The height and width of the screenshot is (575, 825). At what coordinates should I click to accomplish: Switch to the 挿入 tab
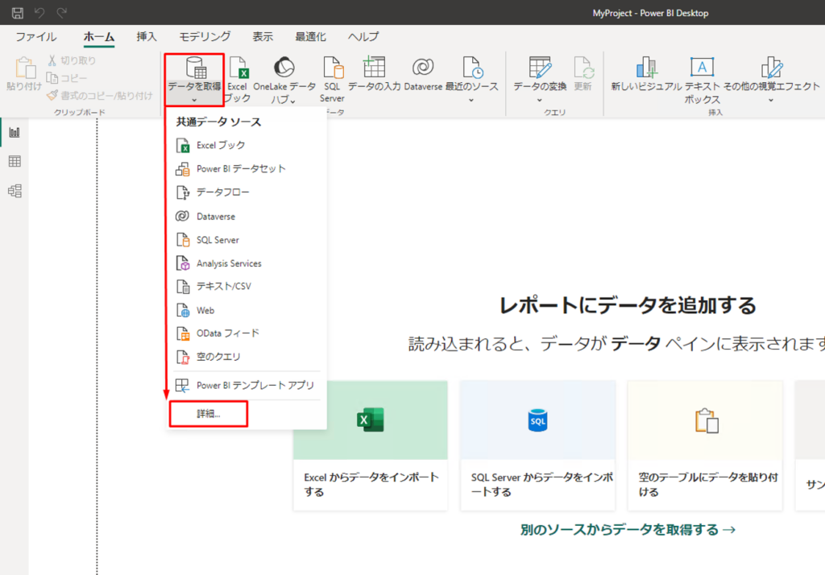[147, 36]
